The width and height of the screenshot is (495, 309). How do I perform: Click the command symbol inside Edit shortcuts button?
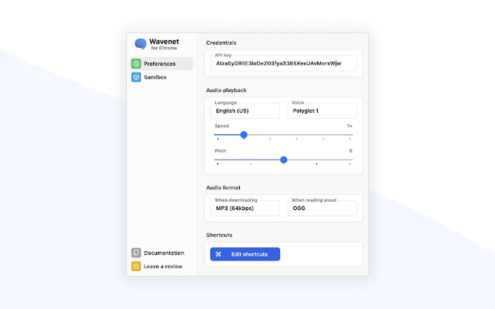click(x=218, y=254)
